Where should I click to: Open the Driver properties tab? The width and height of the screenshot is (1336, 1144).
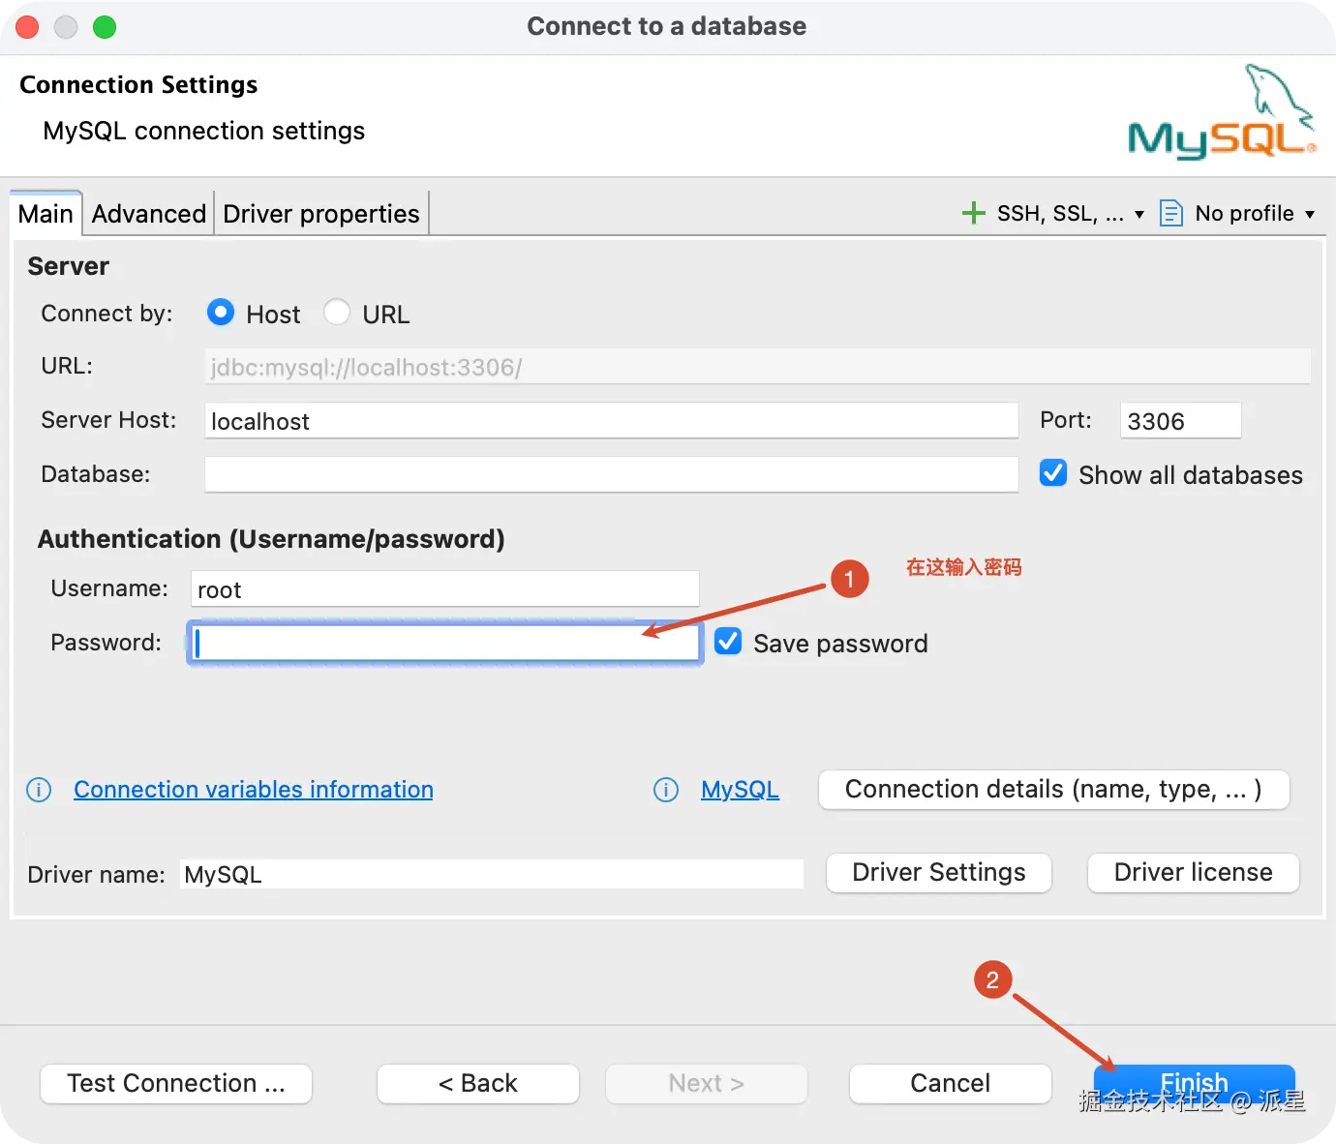(x=321, y=214)
